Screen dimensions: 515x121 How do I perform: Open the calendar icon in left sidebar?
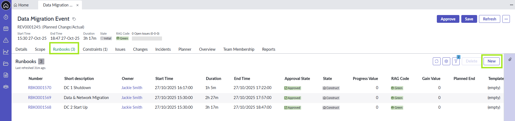click(6, 29)
